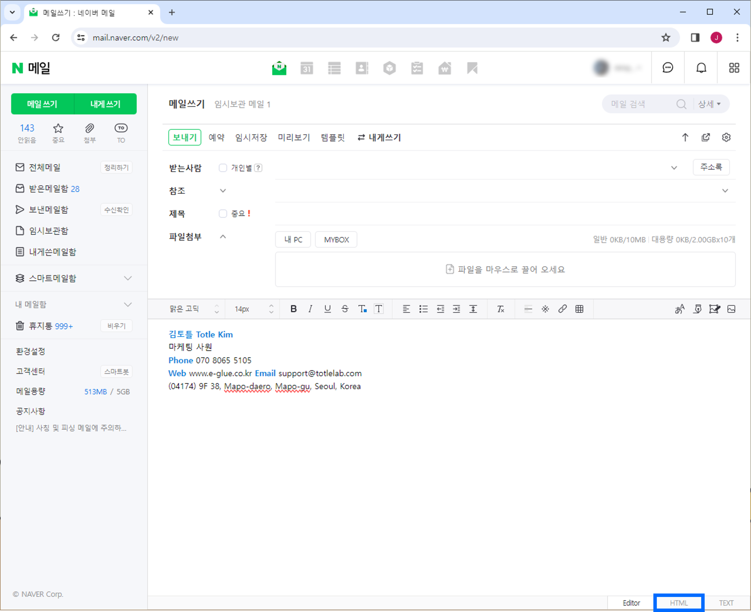The image size is (751, 612).
Task: Click the 보내기 send button
Action: [185, 137]
